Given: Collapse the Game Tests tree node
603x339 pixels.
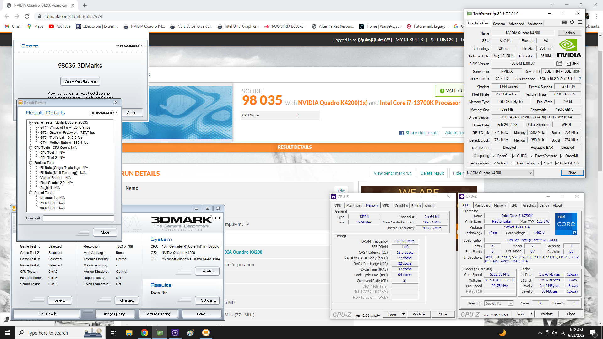Looking at the screenshot, I should (x=31, y=123).
